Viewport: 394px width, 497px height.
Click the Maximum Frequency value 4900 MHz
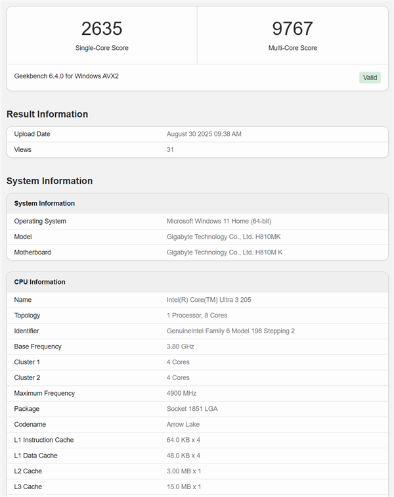pos(182,393)
